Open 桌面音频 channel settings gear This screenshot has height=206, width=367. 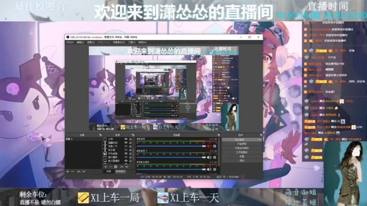pos(215,146)
